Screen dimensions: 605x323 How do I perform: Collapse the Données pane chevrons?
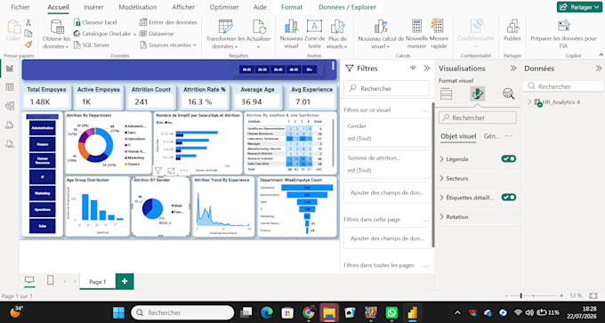[x=599, y=69]
